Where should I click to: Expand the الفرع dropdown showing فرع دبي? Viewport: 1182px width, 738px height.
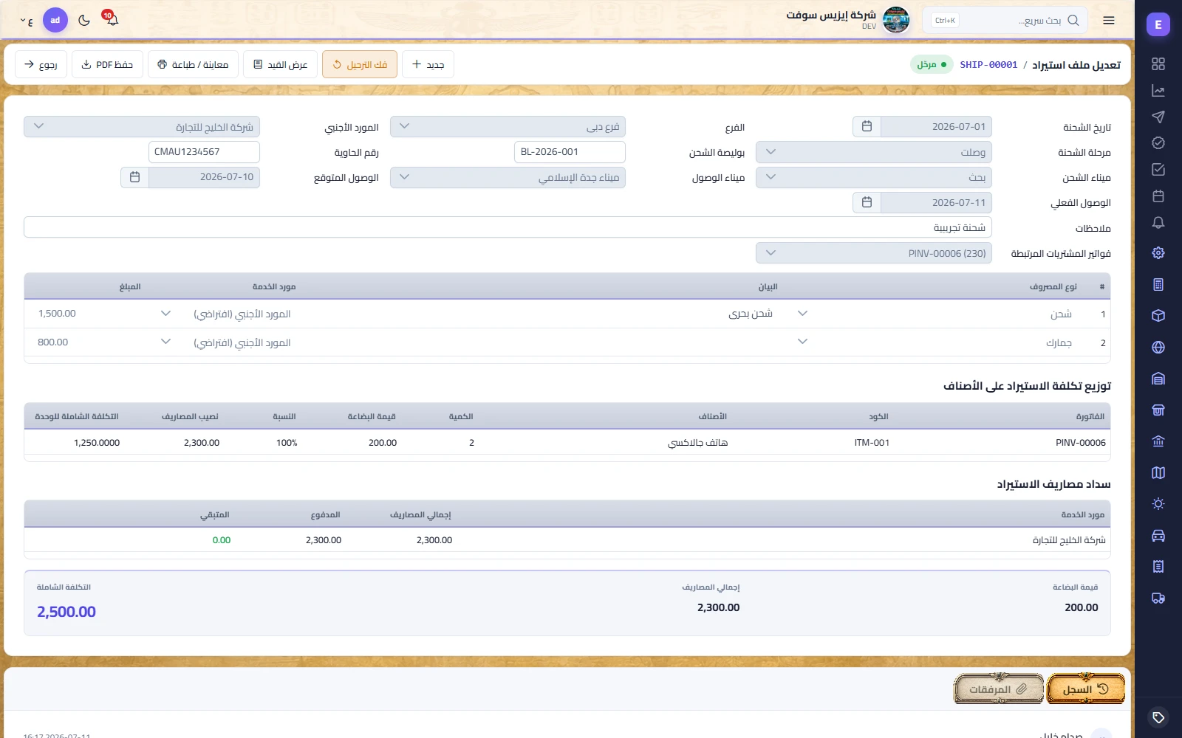click(508, 126)
